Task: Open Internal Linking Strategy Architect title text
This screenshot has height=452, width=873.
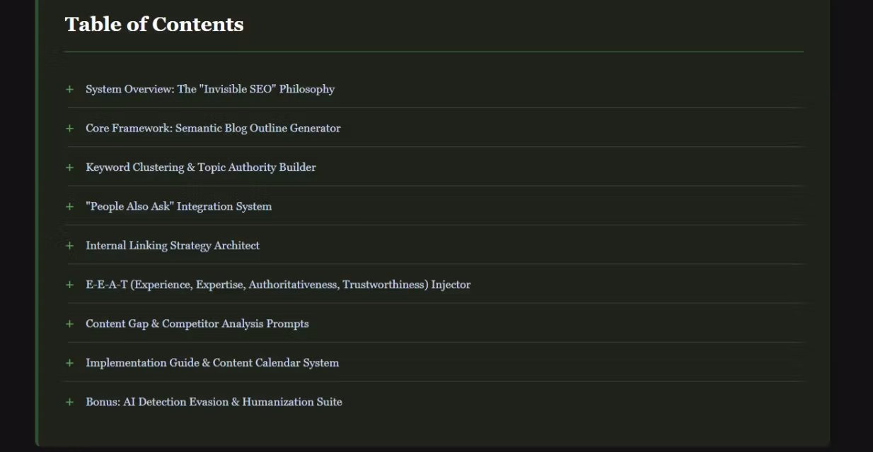Action: [173, 246]
